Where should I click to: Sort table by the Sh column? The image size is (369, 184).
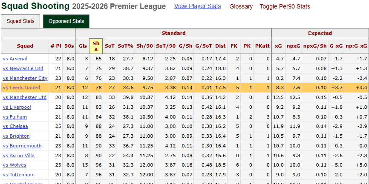pos(96,46)
